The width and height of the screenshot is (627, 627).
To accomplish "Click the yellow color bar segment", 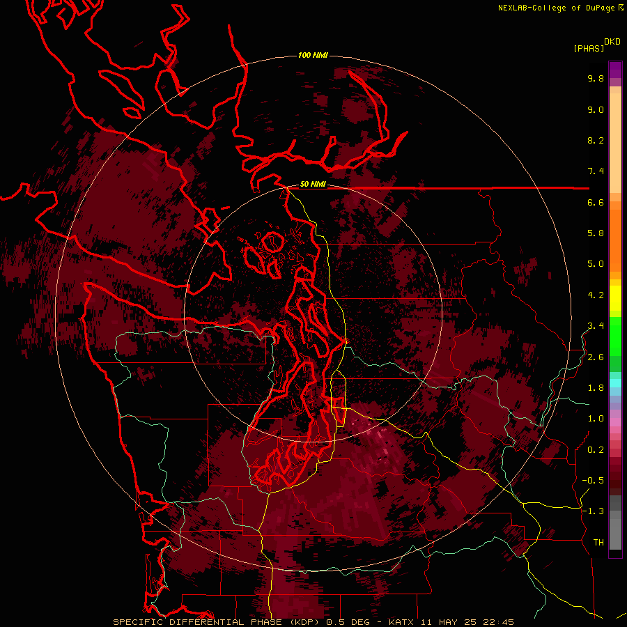I will [x=615, y=298].
